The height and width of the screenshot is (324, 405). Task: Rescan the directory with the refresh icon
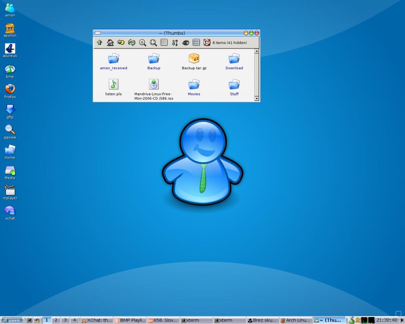pos(132,42)
